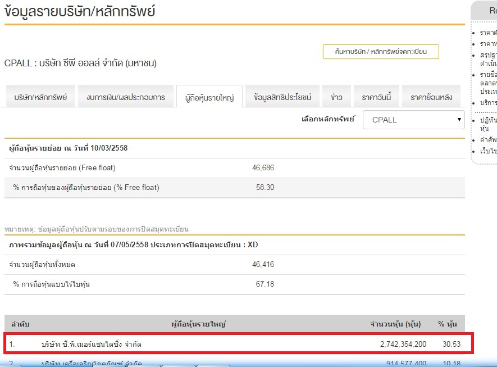Open the CPALL securities dropdown

(x=413, y=120)
